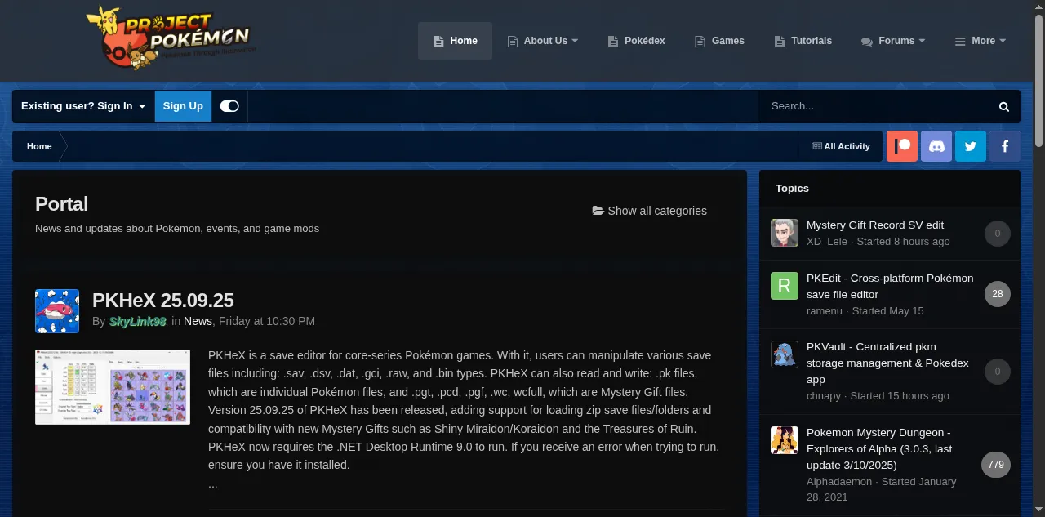Click XD_Lele's avatar in Topics

785,233
